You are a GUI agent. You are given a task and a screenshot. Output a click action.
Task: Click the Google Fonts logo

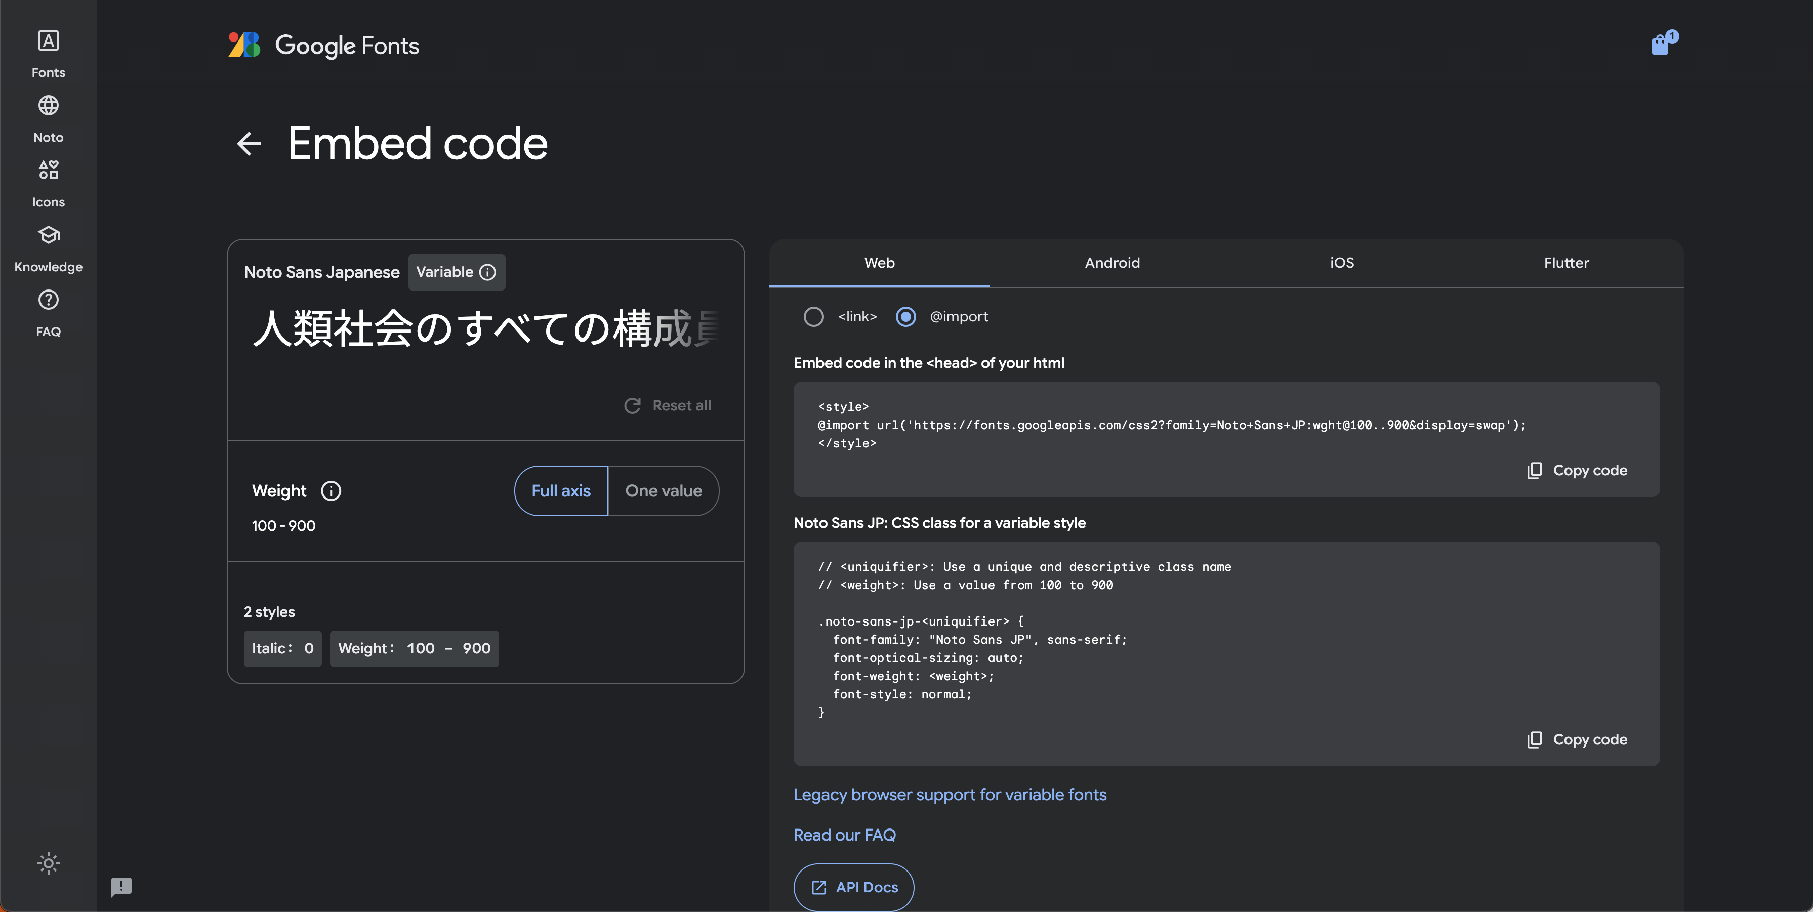[x=324, y=45]
